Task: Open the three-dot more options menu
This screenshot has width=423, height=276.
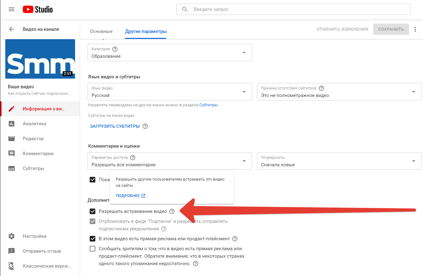Action: (x=415, y=29)
